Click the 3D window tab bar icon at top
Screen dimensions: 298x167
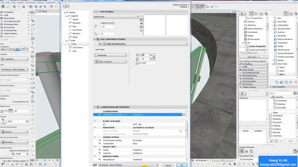tap(38, 11)
